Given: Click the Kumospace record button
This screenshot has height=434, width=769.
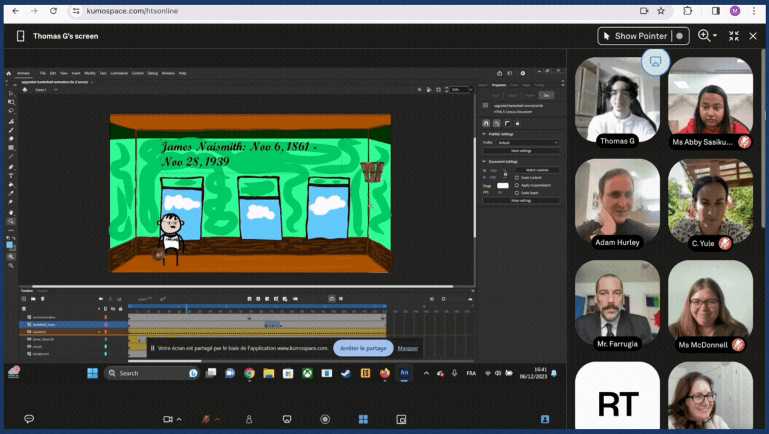Looking at the screenshot, I should (325, 420).
